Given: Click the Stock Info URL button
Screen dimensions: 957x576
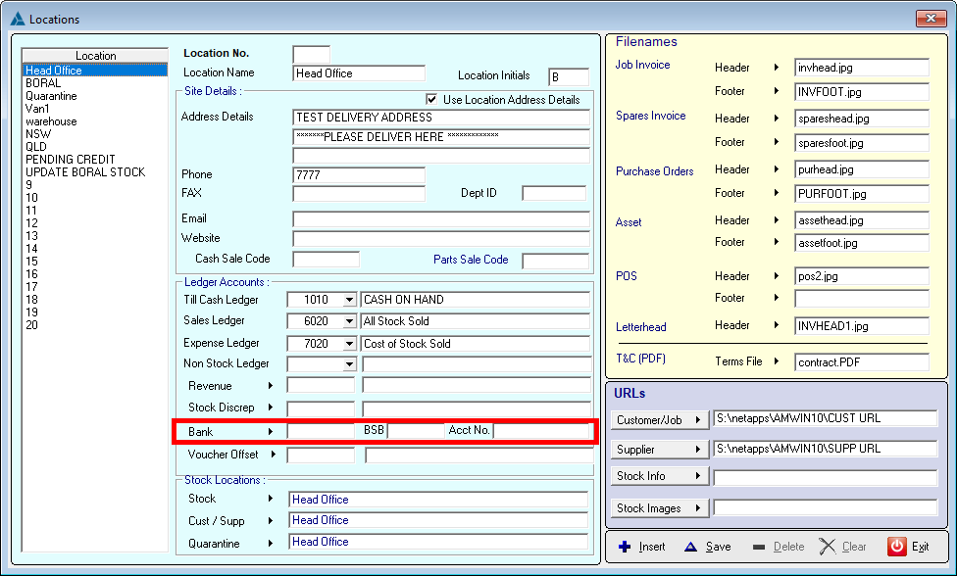Looking at the screenshot, I should (660, 476).
